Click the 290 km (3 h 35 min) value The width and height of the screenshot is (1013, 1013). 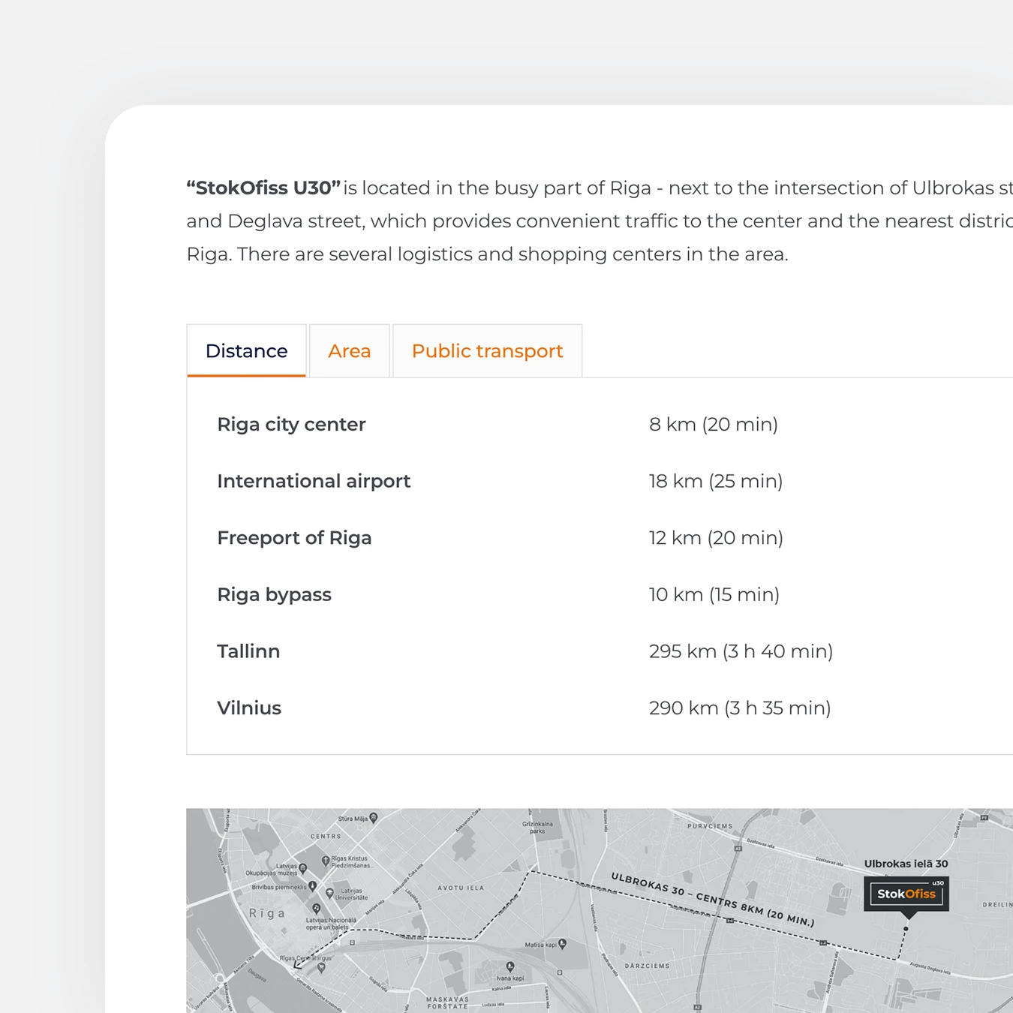pos(740,708)
